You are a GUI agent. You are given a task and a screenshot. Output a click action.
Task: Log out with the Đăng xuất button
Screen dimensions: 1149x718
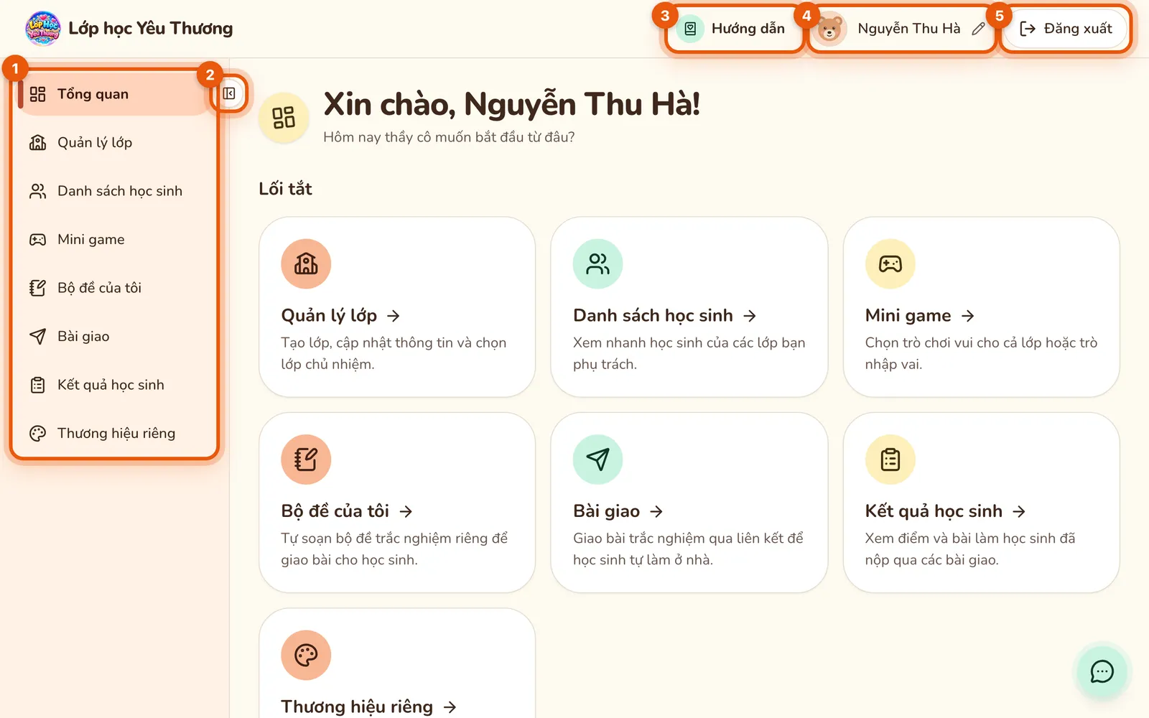point(1066,29)
